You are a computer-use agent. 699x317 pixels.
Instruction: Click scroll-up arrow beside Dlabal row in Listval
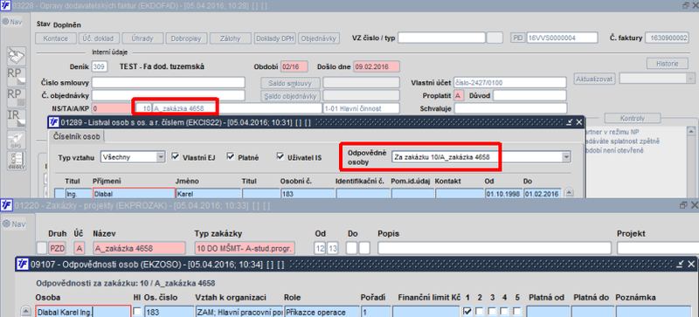point(569,193)
